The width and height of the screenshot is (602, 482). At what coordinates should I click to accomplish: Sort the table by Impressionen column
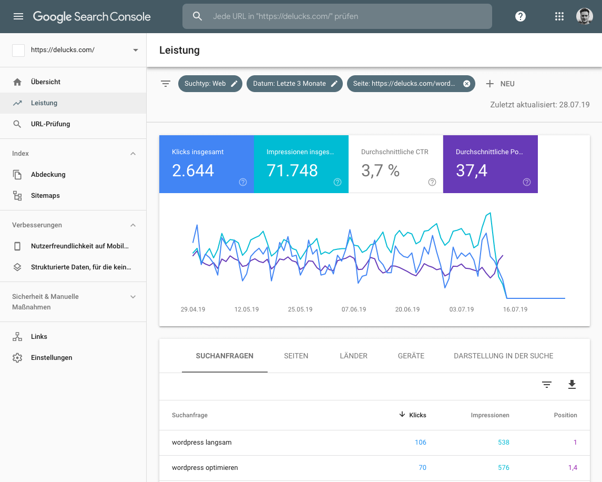[490, 415]
